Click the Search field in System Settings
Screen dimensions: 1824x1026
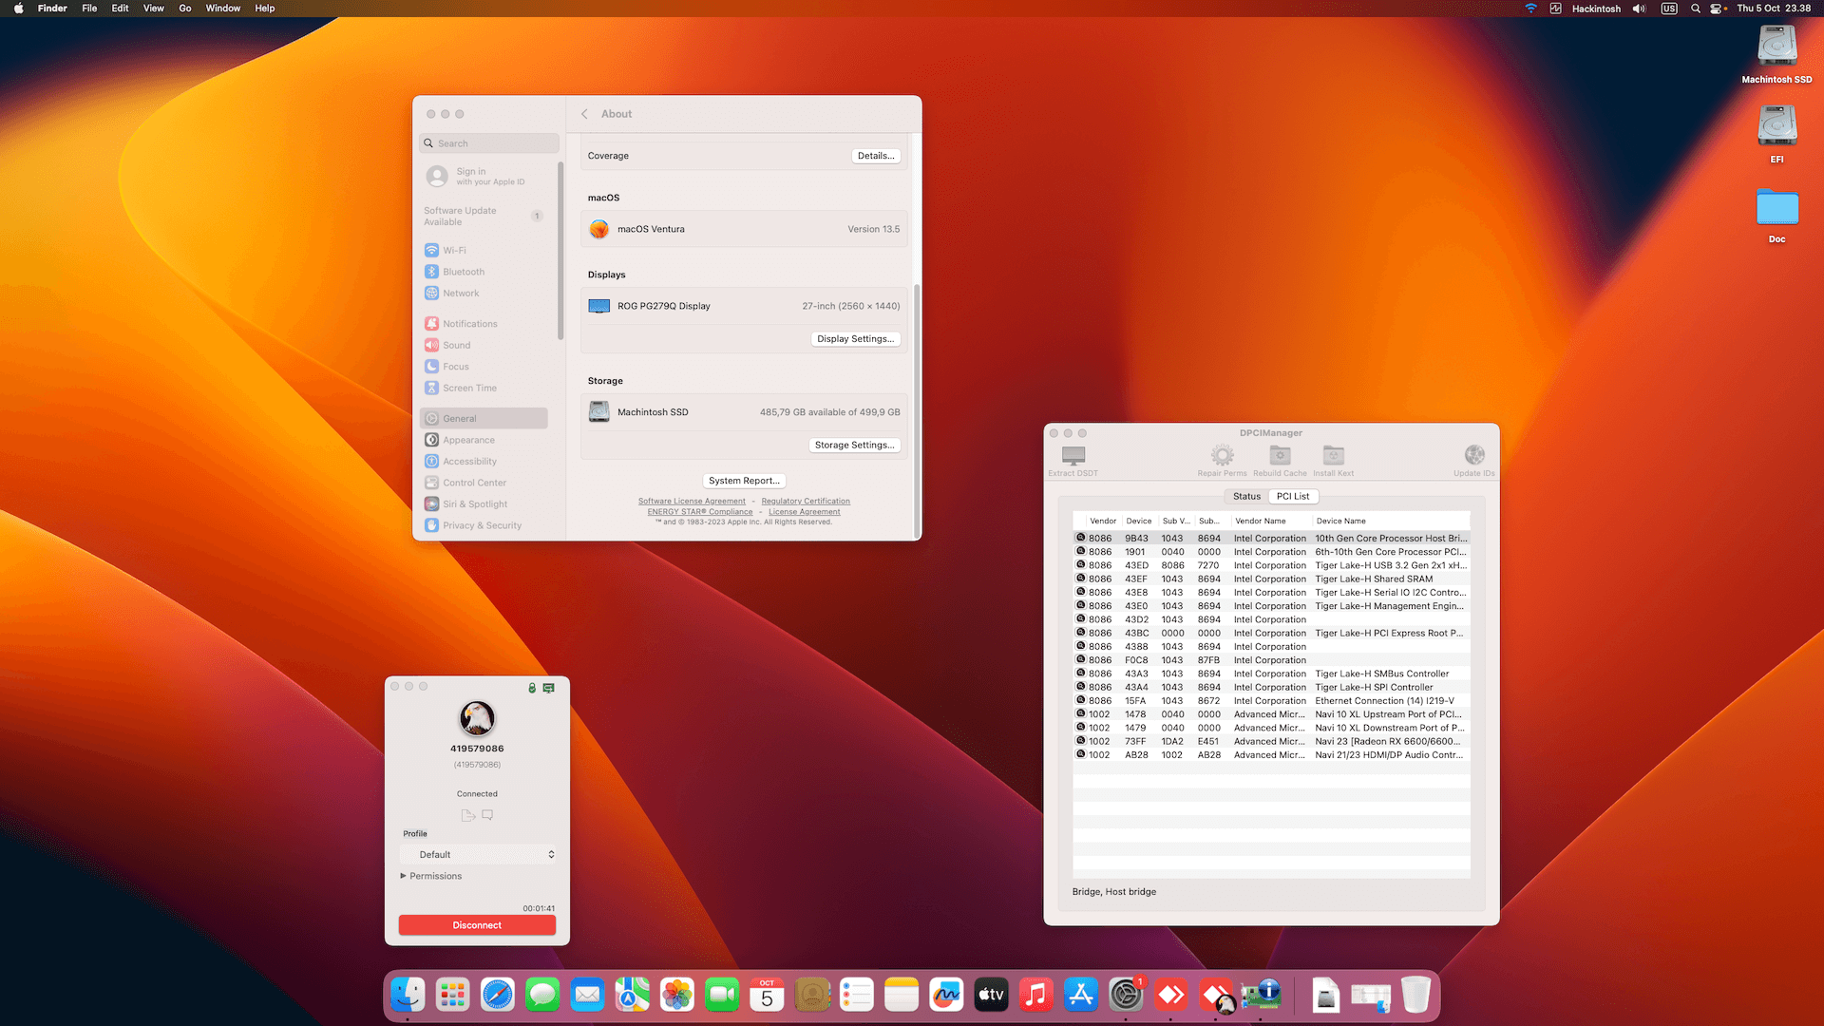coord(489,143)
